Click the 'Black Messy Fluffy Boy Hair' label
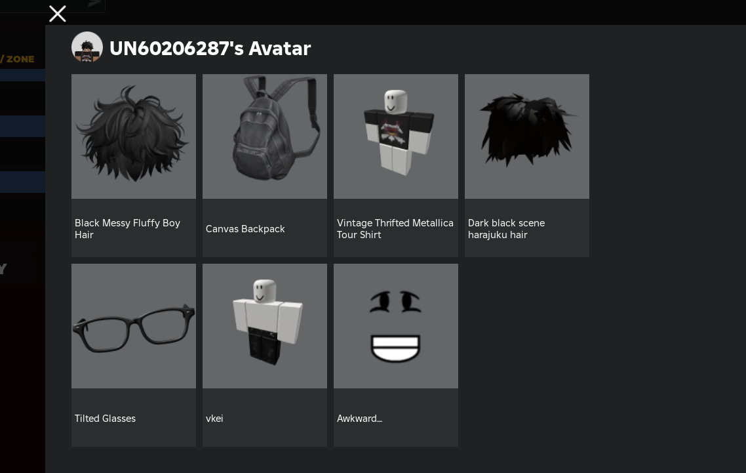 (x=128, y=229)
